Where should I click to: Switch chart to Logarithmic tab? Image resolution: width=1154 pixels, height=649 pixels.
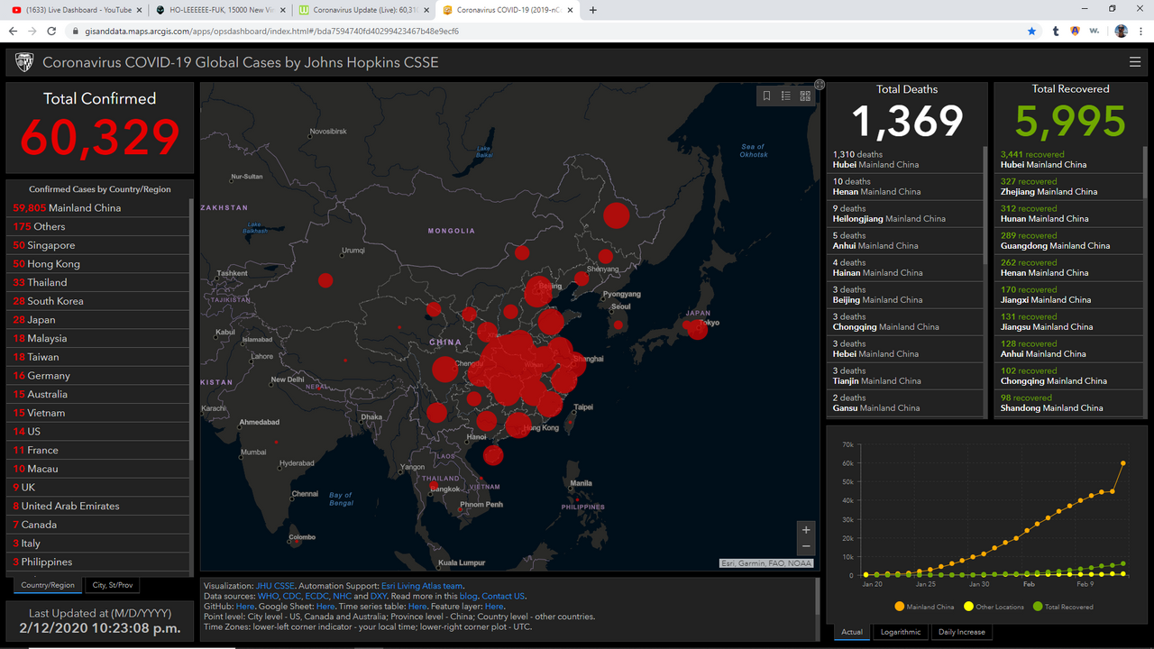click(x=901, y=632)
